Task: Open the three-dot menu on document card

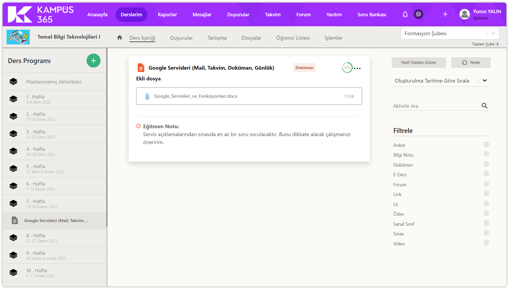Action: 357,68
